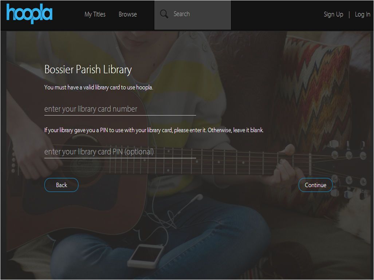Open the Browse menu item

coord(127,14)
